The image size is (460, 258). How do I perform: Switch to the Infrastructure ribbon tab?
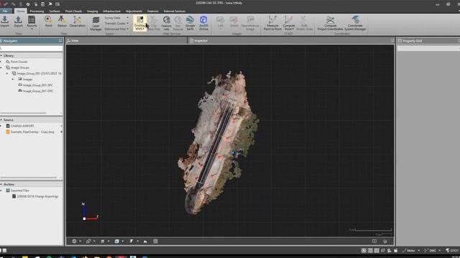pyautogui.click(x=112, y=11)
